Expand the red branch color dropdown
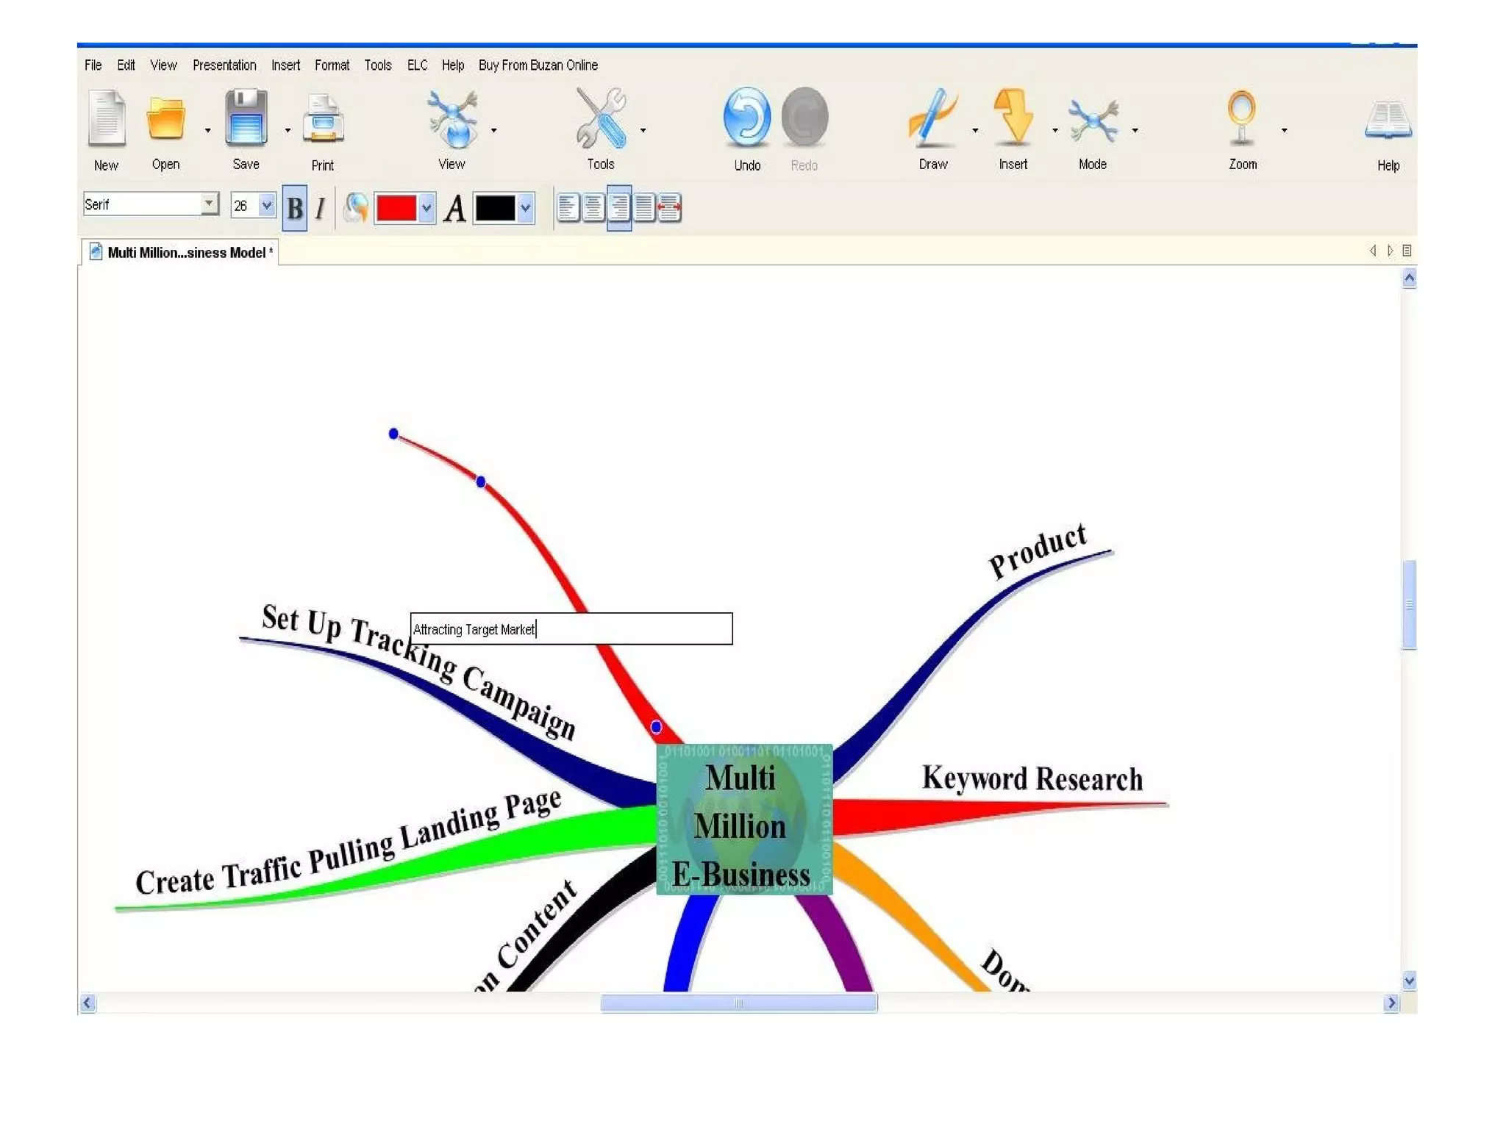 point(427,208)
